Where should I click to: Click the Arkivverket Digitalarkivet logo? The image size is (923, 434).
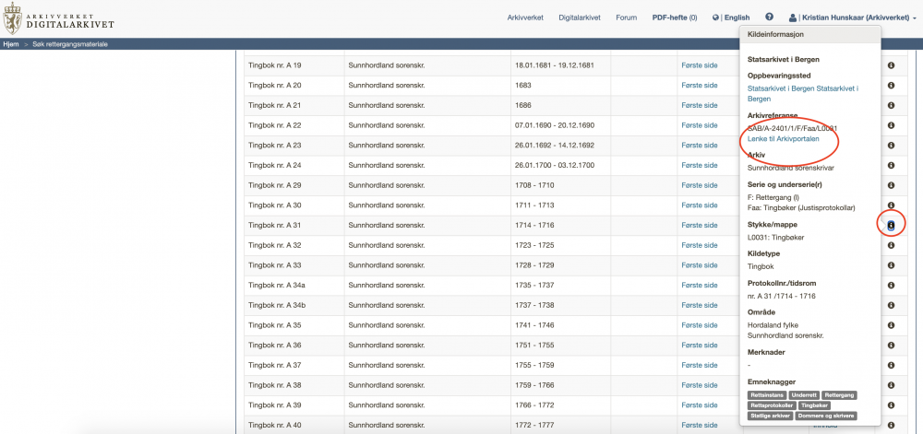[x=59, y=18]
